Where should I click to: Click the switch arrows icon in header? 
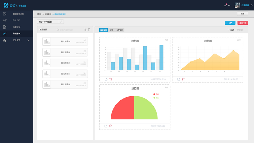point(229,5)
